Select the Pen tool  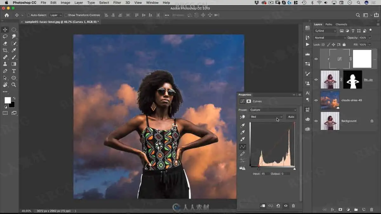tap(5, 71)
